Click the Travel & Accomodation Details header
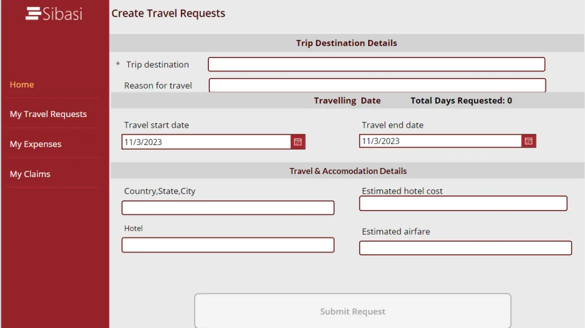Image resolution: width=585 pixels, height=328 pixels. [x=348, y=171]
